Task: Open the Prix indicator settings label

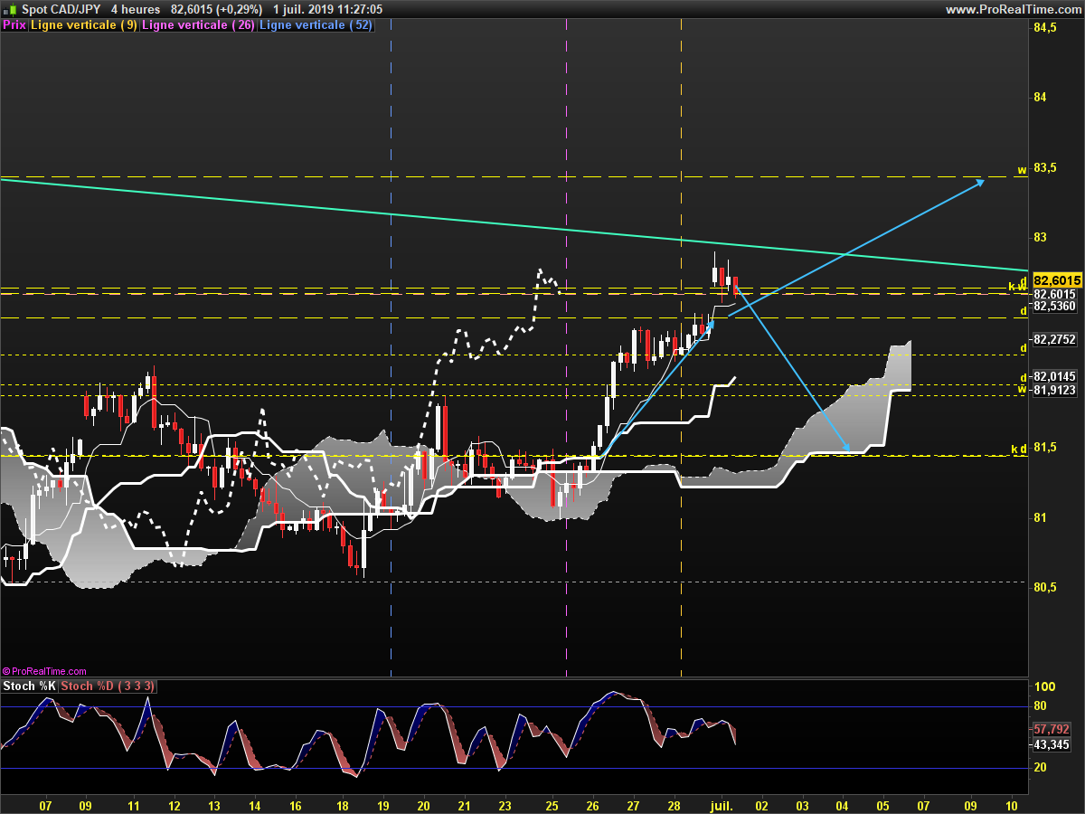Action: click(14, 25)
